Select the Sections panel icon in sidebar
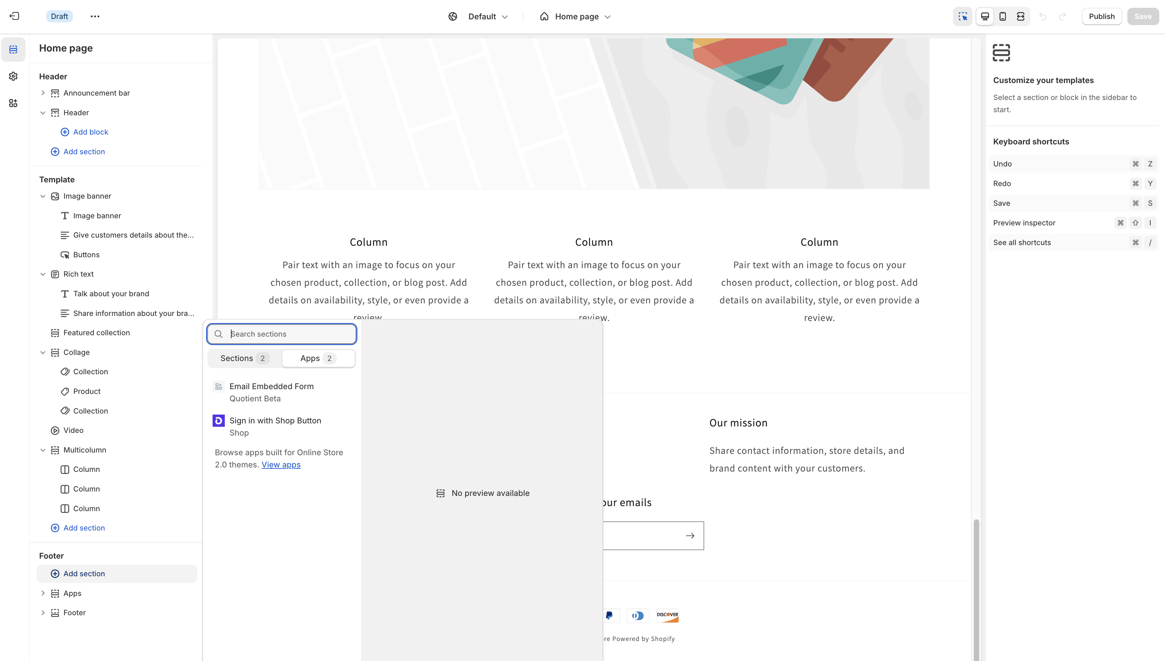The width and height of the screenshot is (1165, 661). tap(13, 49)
